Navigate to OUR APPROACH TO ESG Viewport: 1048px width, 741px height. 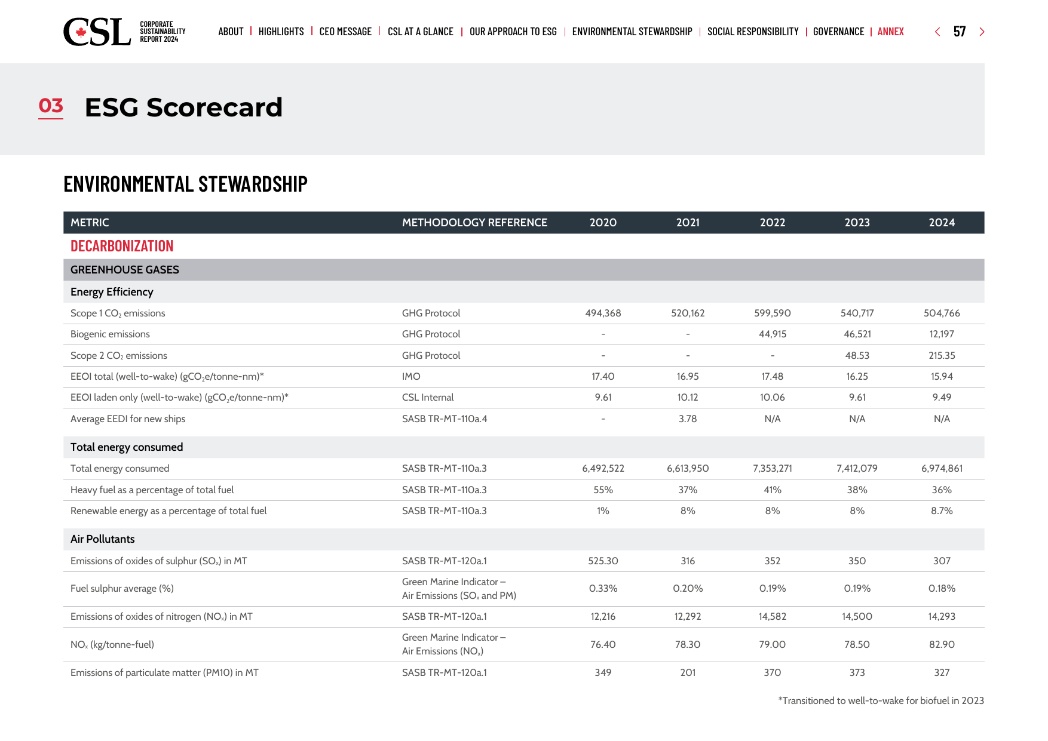(x=513, y=32)
